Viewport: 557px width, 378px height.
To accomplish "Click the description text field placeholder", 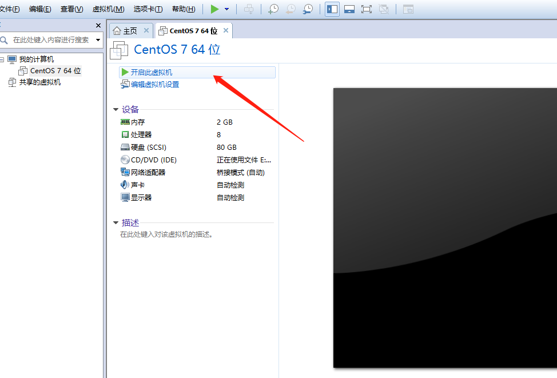I will click(x=166, y=234).
